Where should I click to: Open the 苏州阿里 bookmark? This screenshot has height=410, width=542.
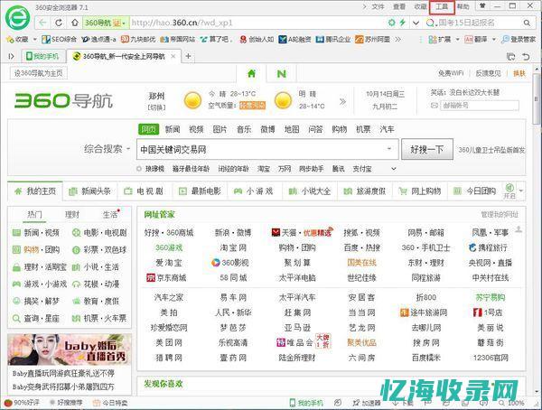click(372, 40)
